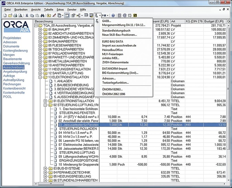232x188 pixels.
Task: Click the horizontal scrollbar thumb
Action: [51, 184]
